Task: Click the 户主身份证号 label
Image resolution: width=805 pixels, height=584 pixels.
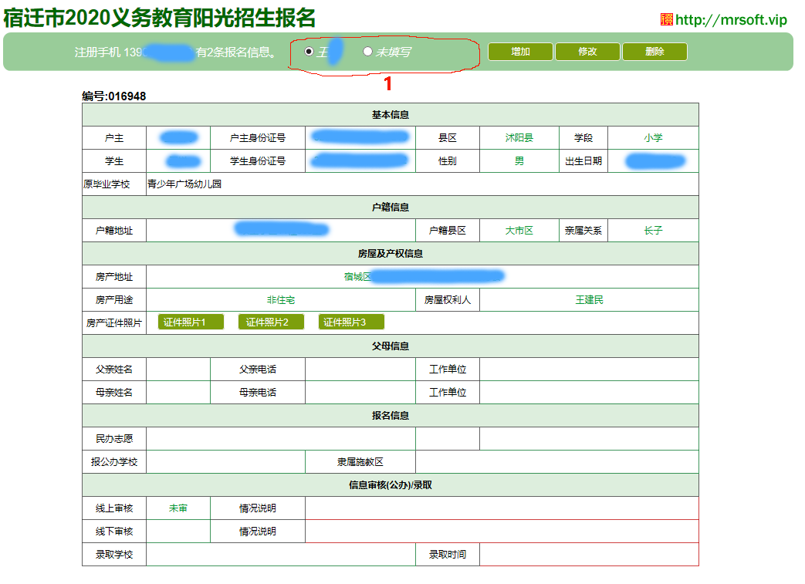Action: point(258,138)
